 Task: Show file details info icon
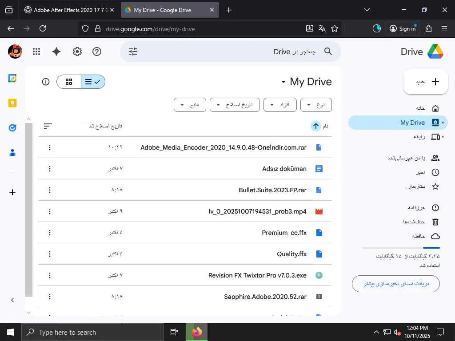click(x=46, y=82)
